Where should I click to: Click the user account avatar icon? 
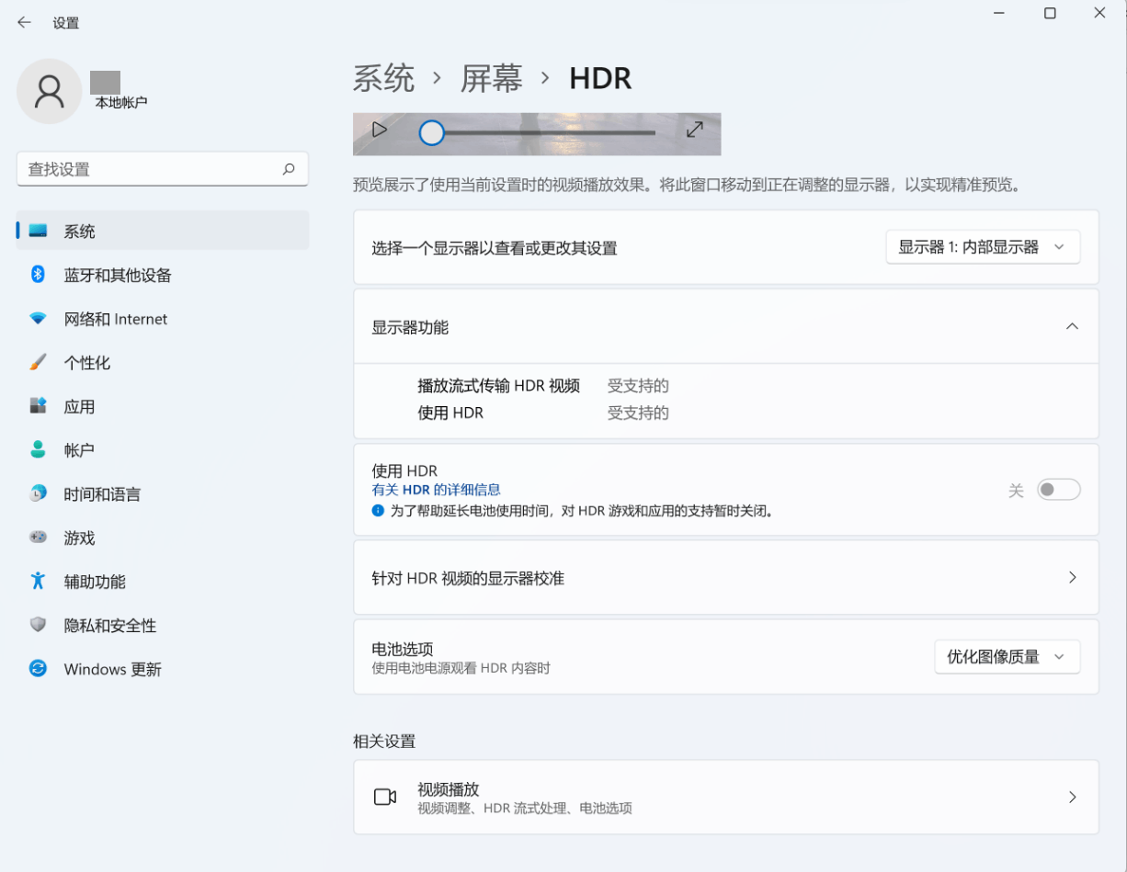pos(50,91)
